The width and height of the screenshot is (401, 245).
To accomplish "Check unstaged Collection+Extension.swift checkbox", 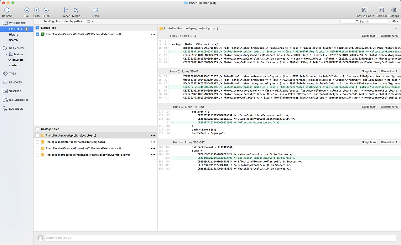I will point(38,148).
